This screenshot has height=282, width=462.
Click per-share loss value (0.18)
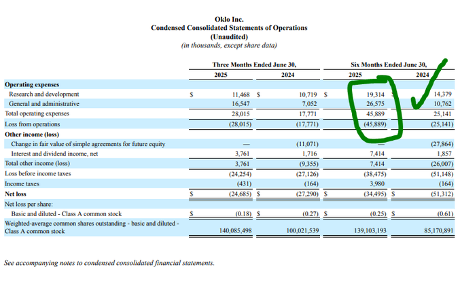[243, 214]
